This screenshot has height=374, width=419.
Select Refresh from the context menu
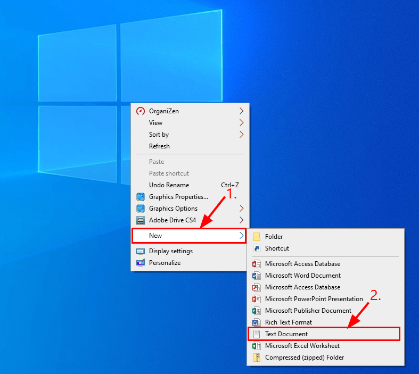[x=159, y=146]
